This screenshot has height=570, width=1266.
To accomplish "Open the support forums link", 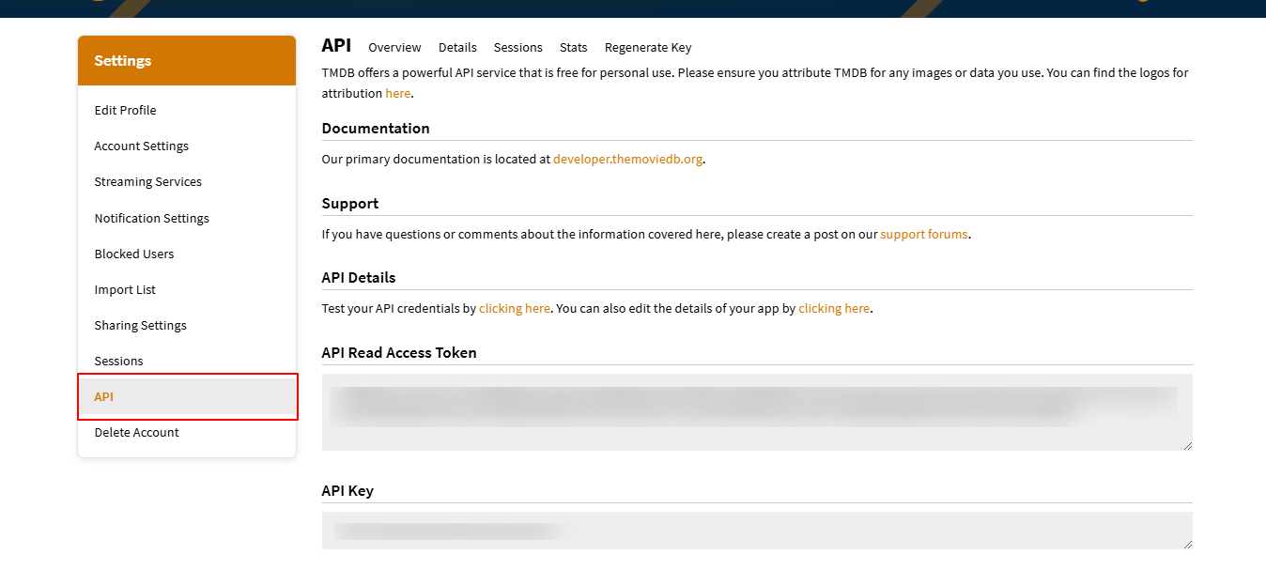I will [924, 234].
